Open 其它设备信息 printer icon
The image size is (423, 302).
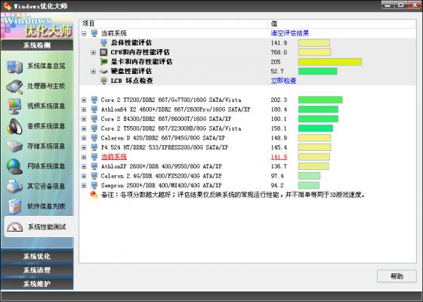tap(14, 186)
